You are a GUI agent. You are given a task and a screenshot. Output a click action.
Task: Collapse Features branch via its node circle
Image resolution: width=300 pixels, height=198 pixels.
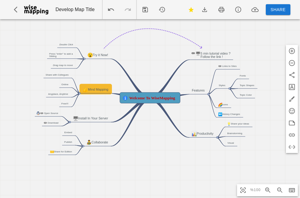click(208, 94)
